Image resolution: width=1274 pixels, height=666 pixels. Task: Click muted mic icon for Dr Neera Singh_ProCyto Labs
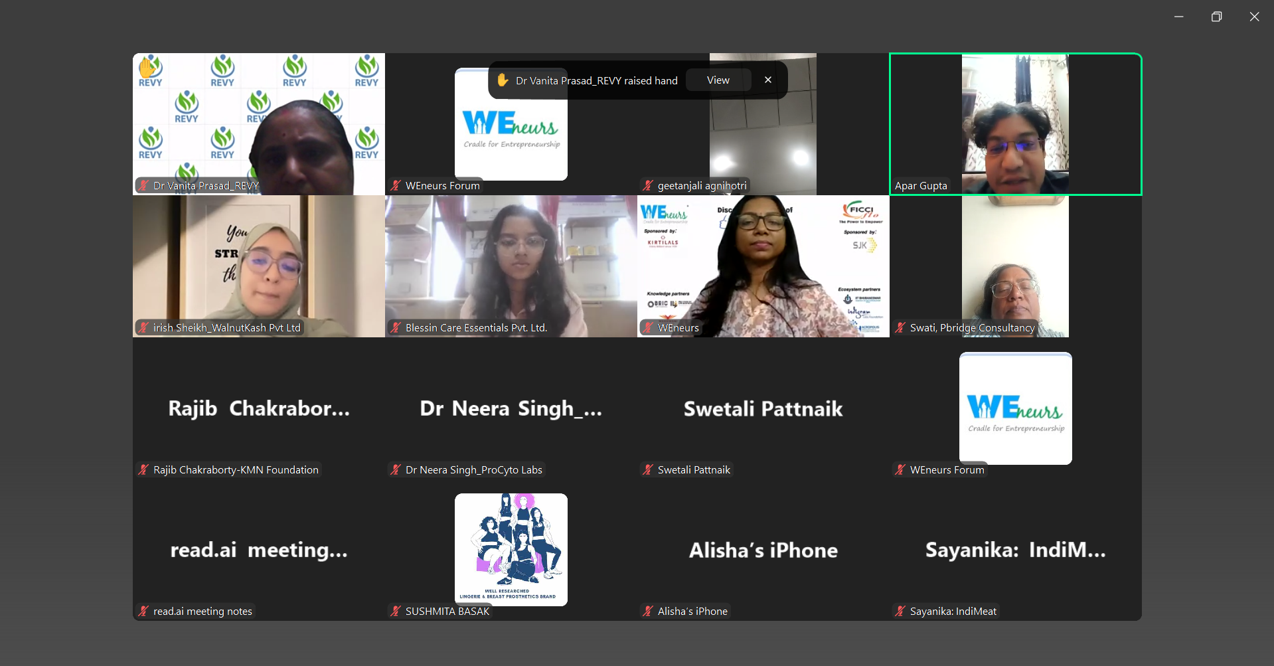pos(396,470)
